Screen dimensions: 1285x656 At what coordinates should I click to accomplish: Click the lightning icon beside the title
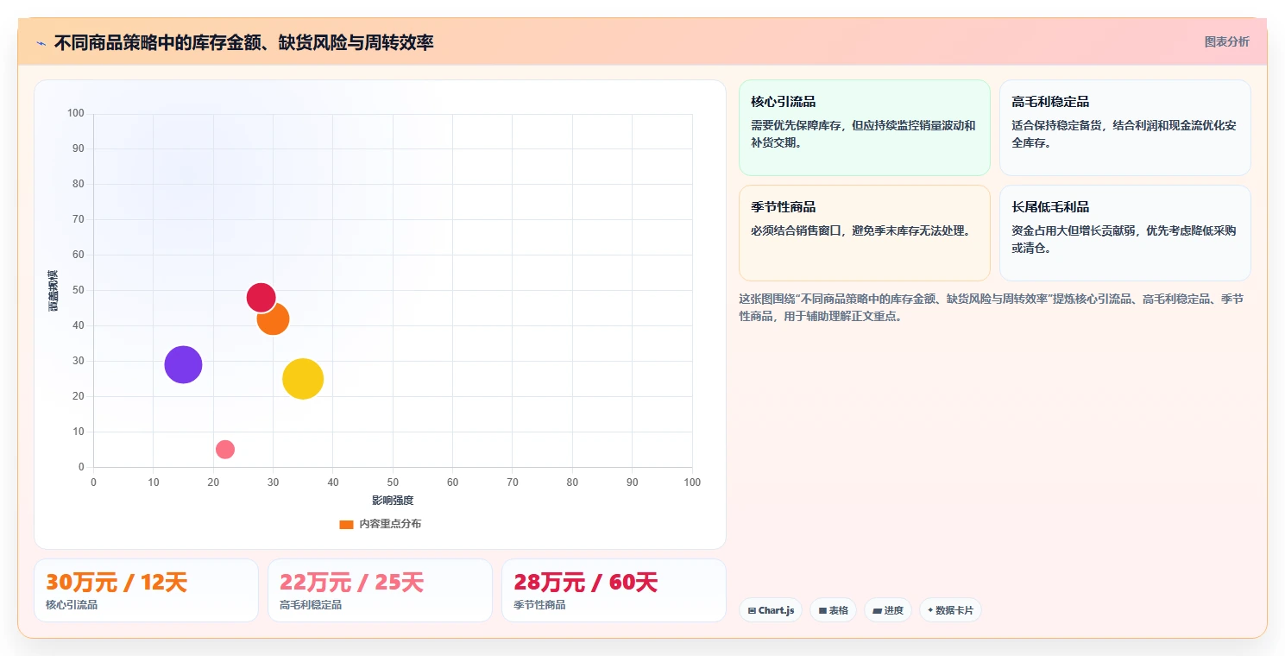click(x=41, y=43)
